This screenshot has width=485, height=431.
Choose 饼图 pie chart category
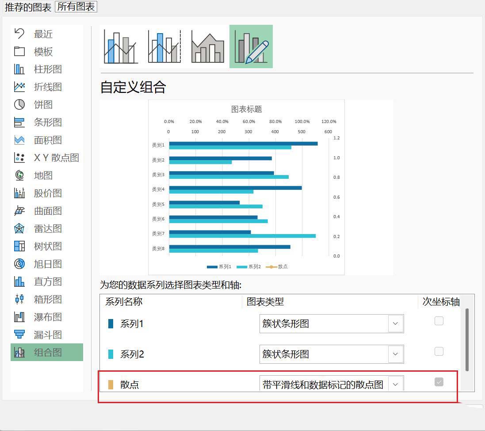pos(43,105)
